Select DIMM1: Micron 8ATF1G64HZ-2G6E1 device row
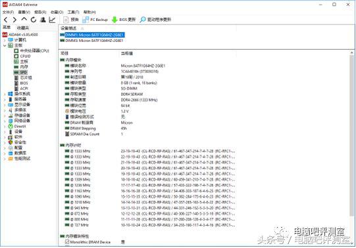The width and height of the screenshot is (356, 248). tap(92, 35)
